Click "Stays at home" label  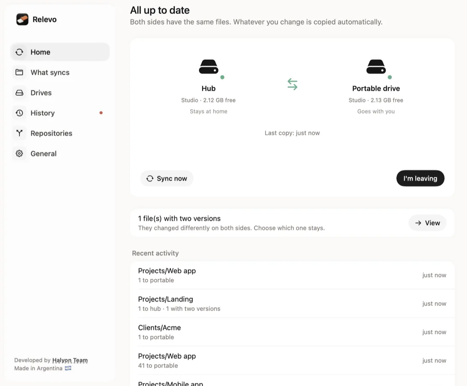[x=208, y=111]
